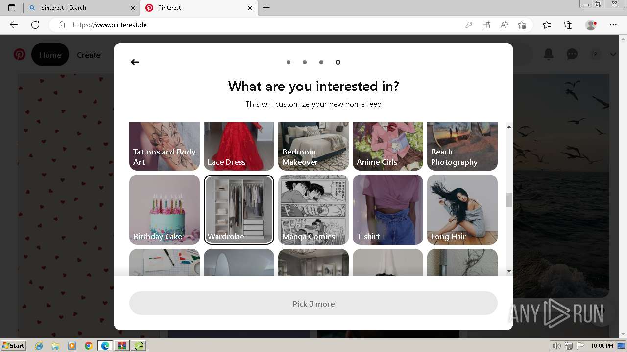Click the interests list scroll up arrow
The width and height of the screenshot is (627, 352).
(509, 127)
